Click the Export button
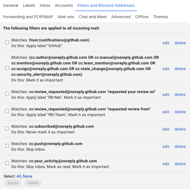This screenshot has width=190, height=189. [x=13, y=183]
